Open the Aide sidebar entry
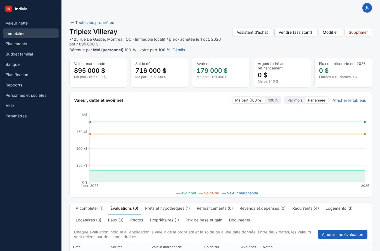Viewport: 380px width, 251px height. coord(31,106)
